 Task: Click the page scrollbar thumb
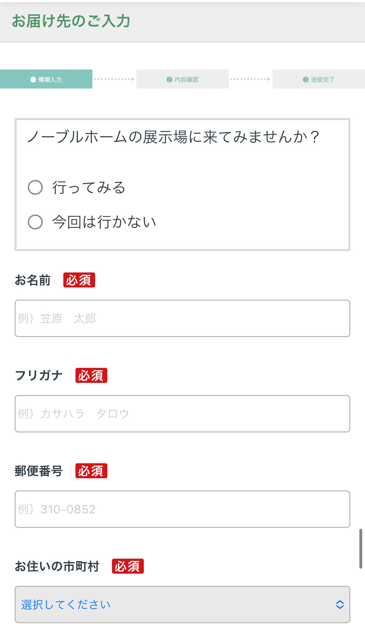point(361,549)
